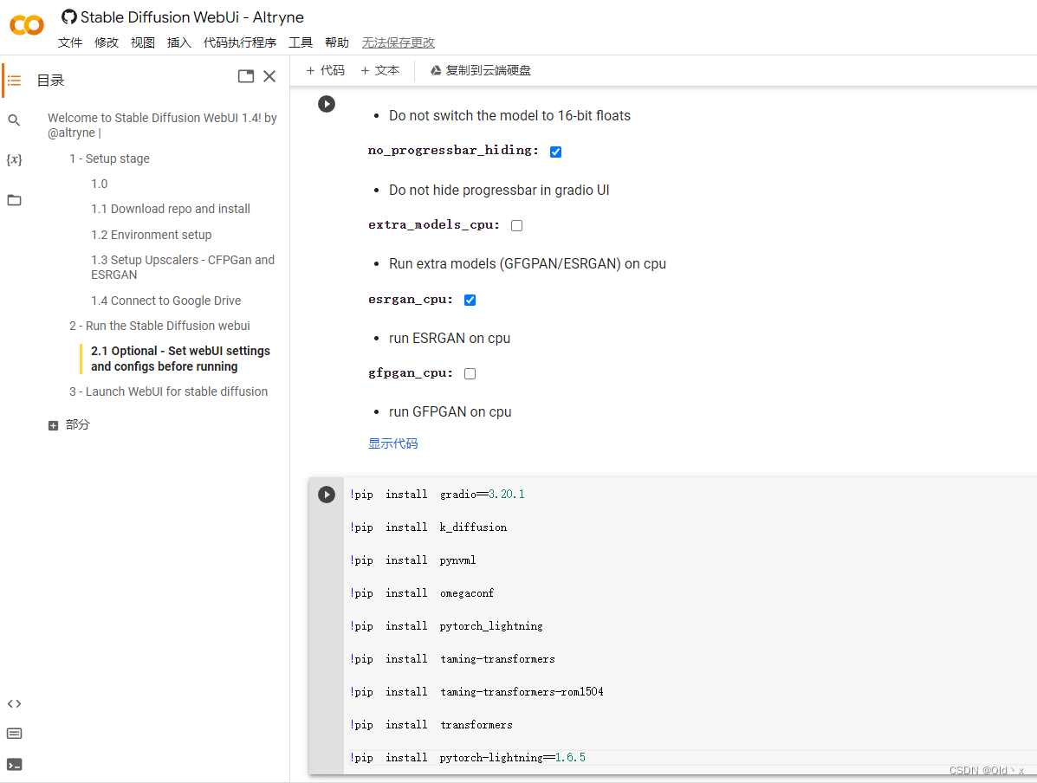
Task: Click the pip install pytorch_lightning line
Action: 446,626
